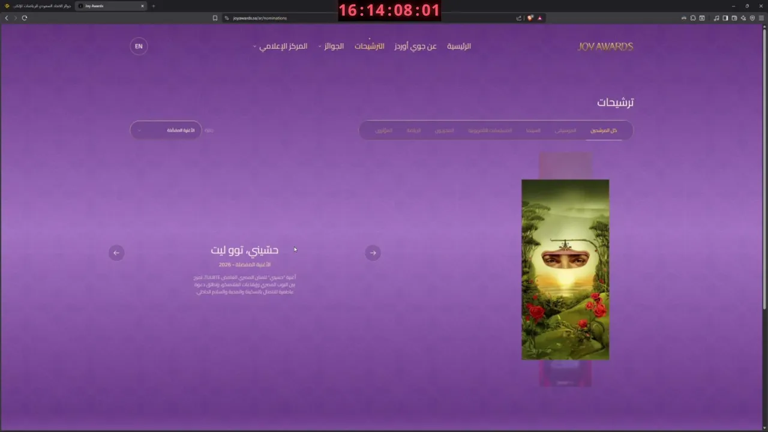
Task: Toggle the browser sidebar panel icon
Action: point(725,18)
